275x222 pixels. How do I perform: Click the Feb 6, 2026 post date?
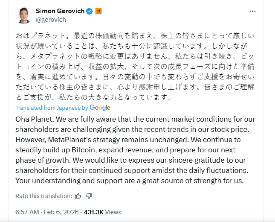coord(61,212)
